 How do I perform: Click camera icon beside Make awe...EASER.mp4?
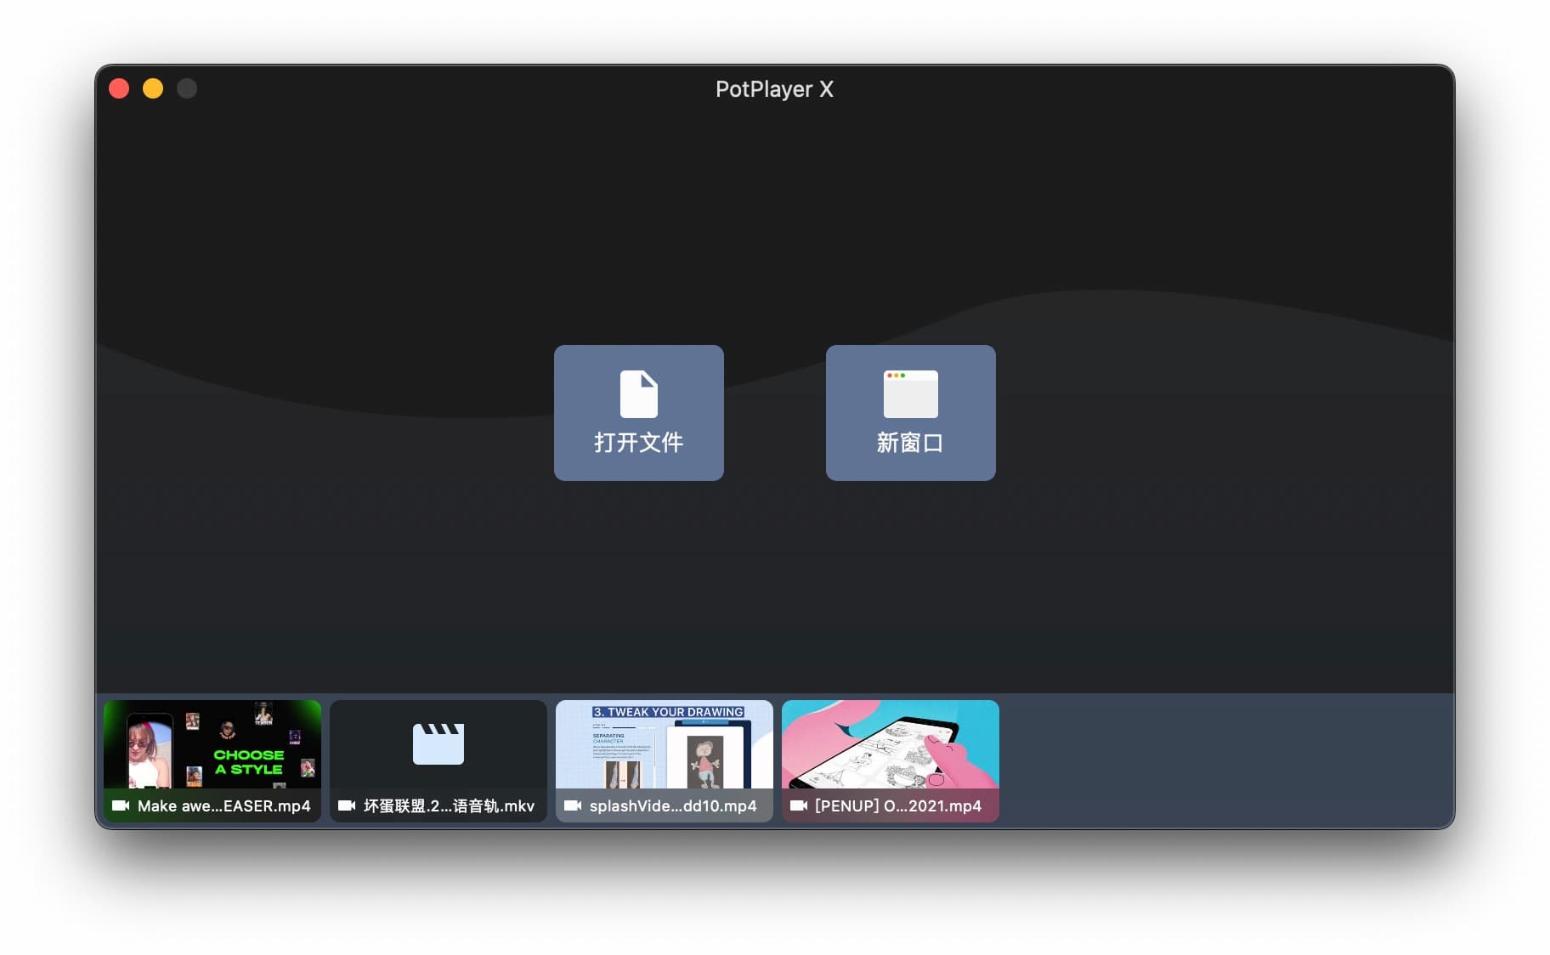(121, 805)
